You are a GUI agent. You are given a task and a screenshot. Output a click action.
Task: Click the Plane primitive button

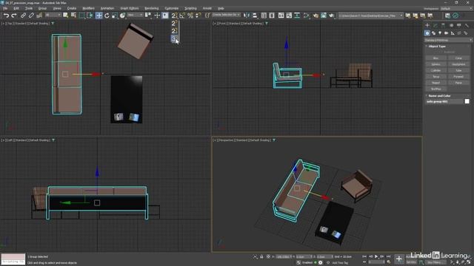pos(458,83)
